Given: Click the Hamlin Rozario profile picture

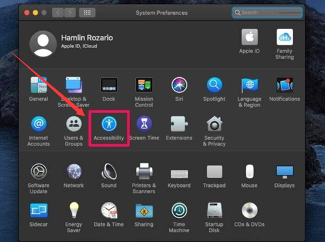Looking at the screenshot, I should click(43, 44).
